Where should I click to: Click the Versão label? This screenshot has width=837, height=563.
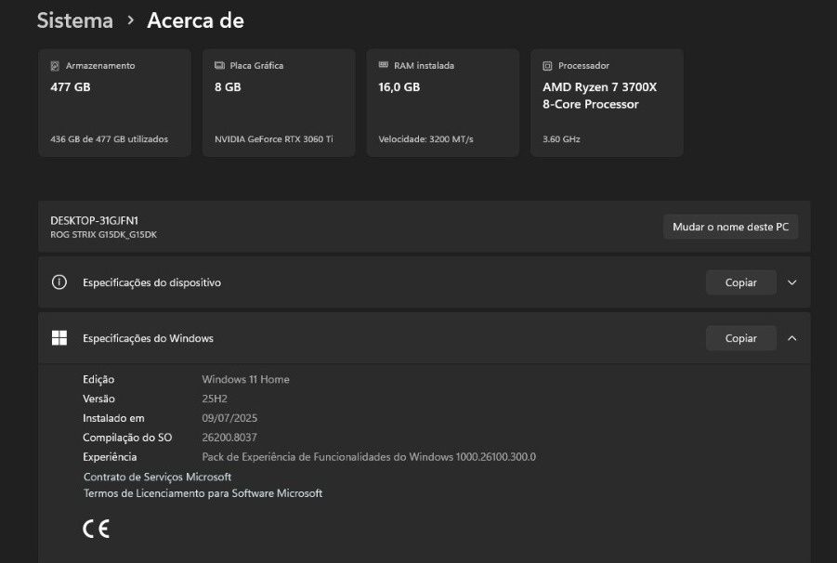[x=98, y=399]
